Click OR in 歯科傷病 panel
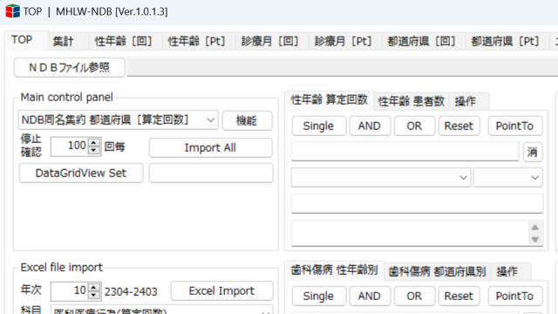Viewport: 558px width, 314px height. click(414, 296)
